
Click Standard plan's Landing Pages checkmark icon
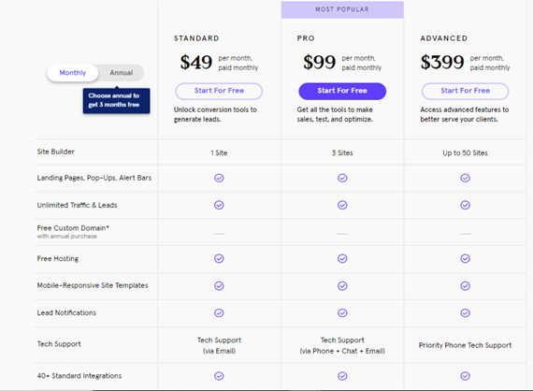point(219,178)
